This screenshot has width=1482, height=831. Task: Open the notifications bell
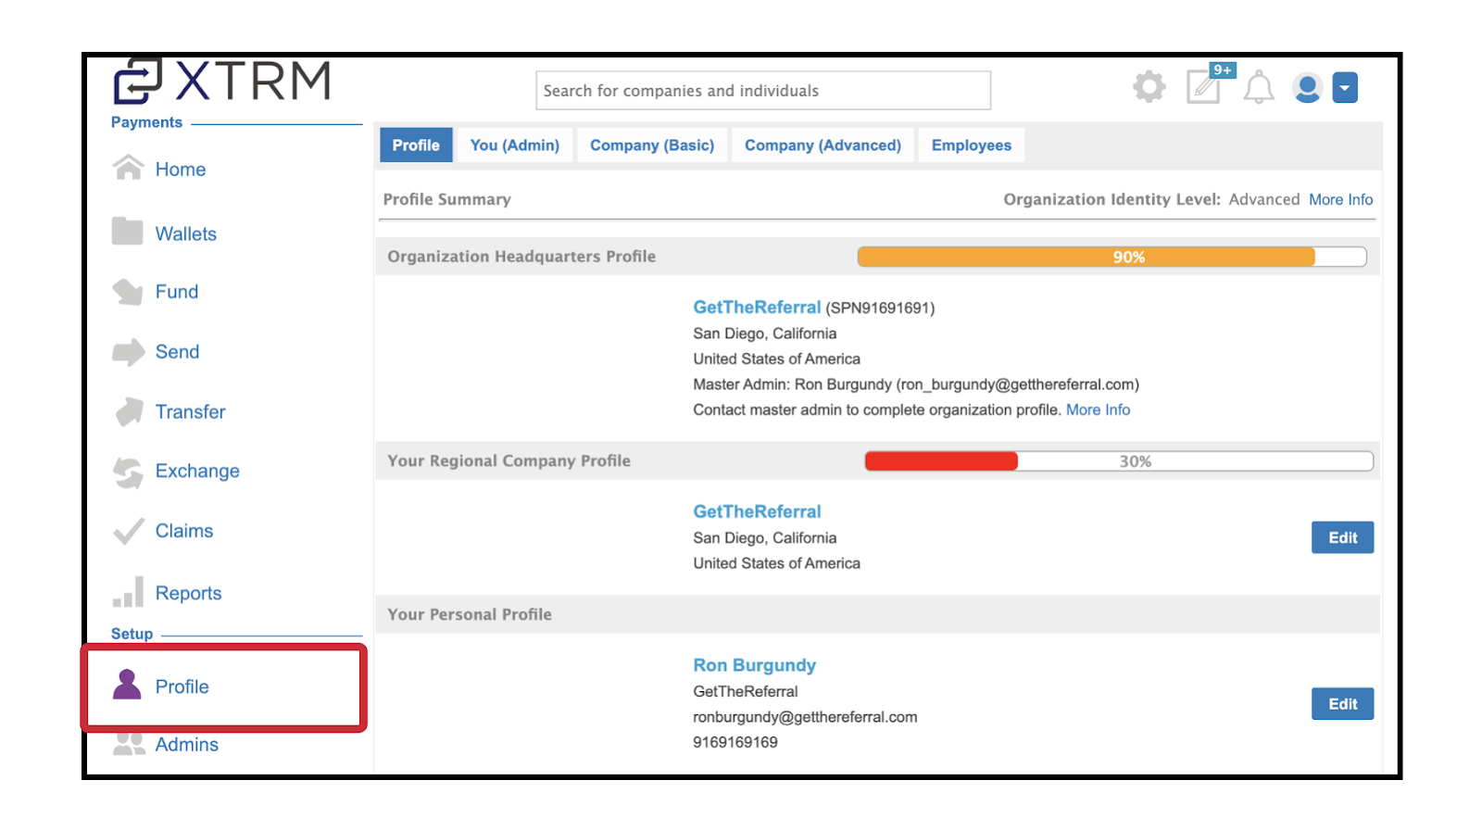click(1259, 88)
